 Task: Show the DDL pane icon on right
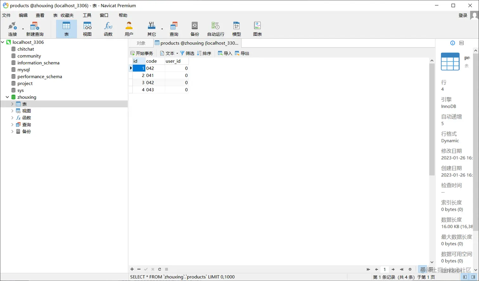click(x=462, y=43)
